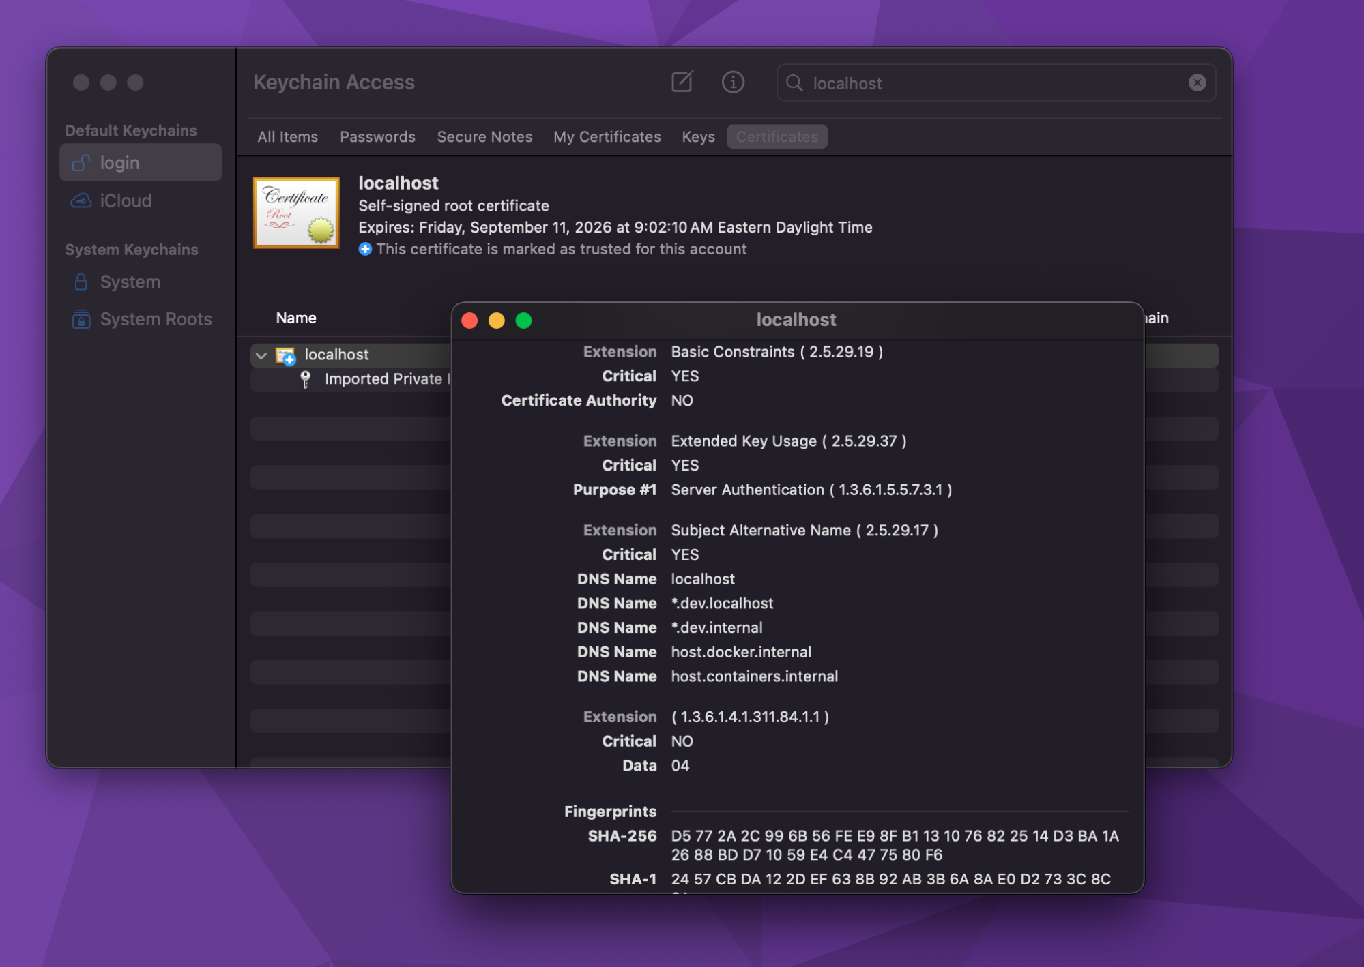Viewport: 1364px width, 967px height.
Task: Clear the localhost search text
Action: tap(1197, 83)
